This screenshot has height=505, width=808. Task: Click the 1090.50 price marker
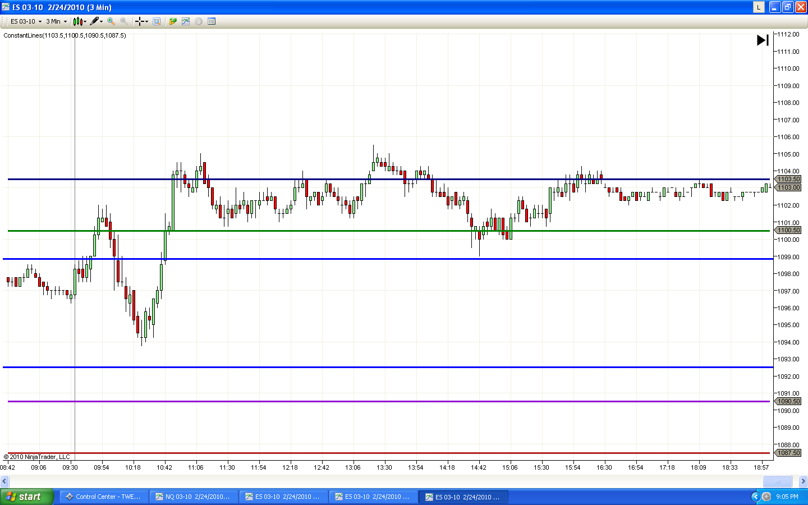788,401
